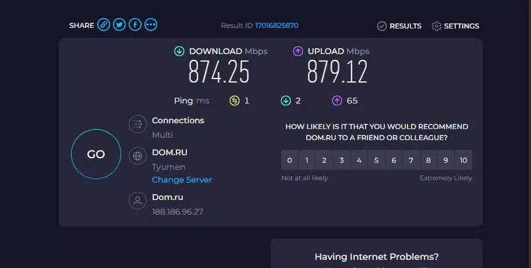
Task: Share result on Facebook
Action: [x=135, y=24]
